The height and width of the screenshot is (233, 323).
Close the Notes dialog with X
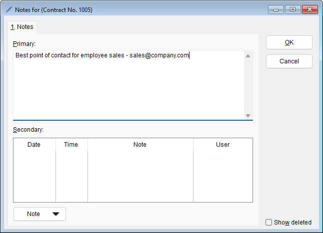point(310,9)
